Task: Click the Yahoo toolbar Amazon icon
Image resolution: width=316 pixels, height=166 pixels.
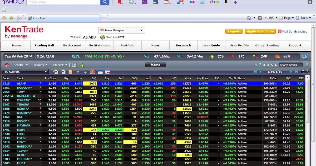Action: [226, 2]
